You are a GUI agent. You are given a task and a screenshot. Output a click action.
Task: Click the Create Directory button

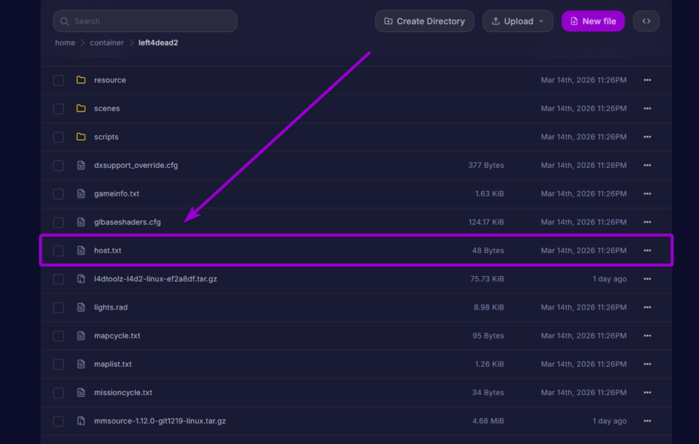[x=425, y=20]
